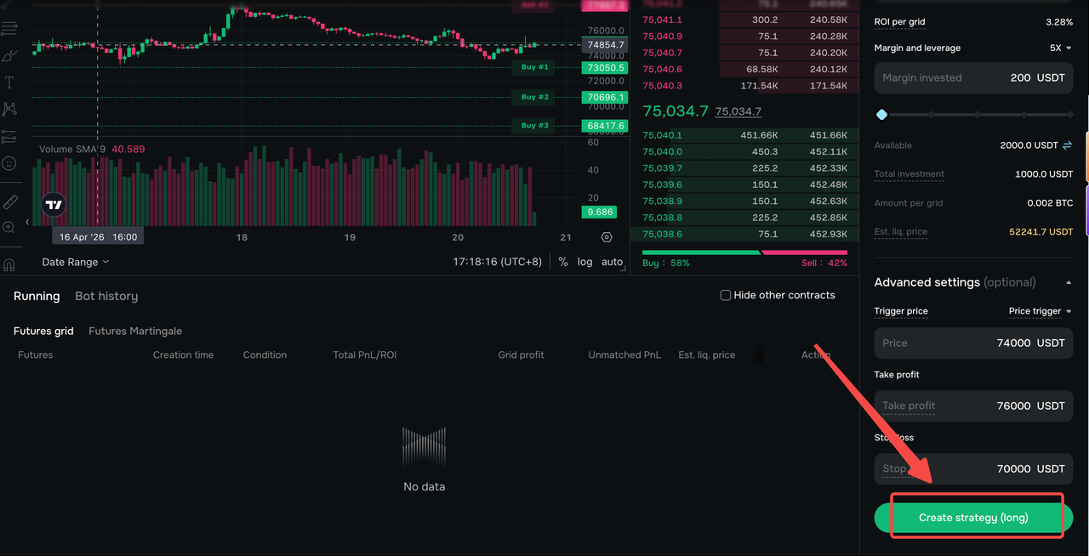Open chart settings gear icon
Image resolution: width=1089 pixels, height=556 pixels.
coord(607,237)
